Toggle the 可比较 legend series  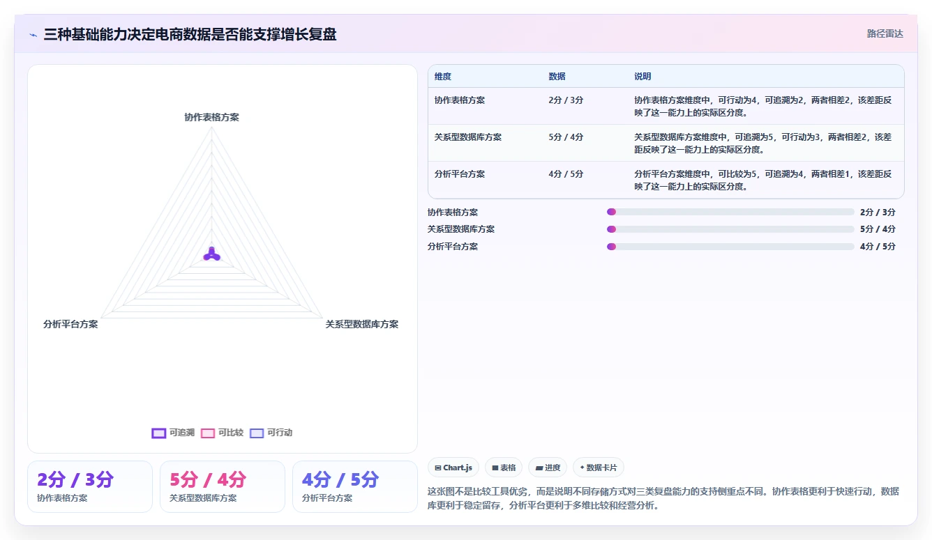point(222,433)
